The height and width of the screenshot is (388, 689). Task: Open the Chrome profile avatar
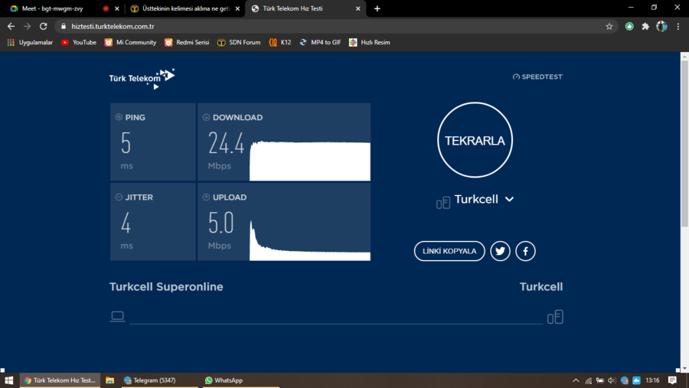pyautogui.click(x=661, y=26)
